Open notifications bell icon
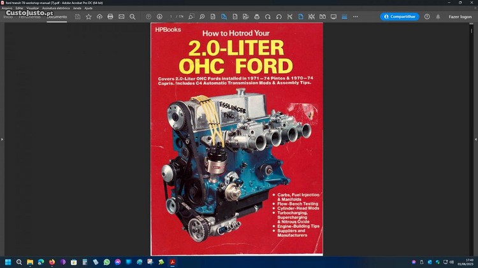The height and width of the screenshot is (268, 478). click(x=437, y=17)
